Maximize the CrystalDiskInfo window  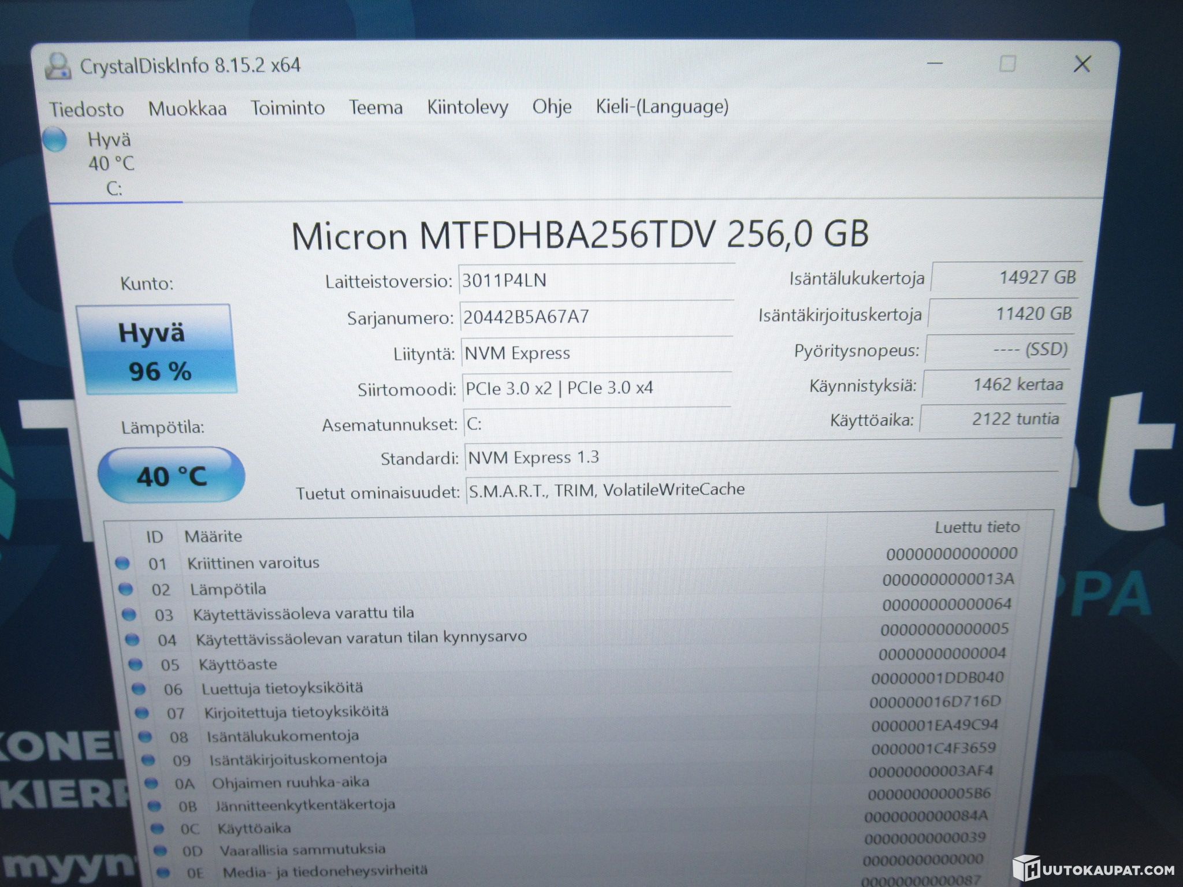1007,64
